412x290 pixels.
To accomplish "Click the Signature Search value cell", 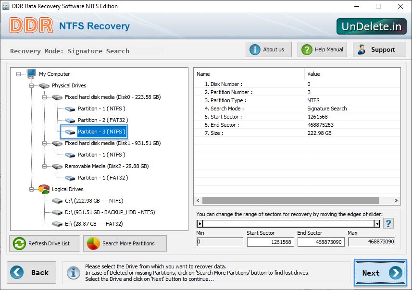I will (x=327, y=109).
